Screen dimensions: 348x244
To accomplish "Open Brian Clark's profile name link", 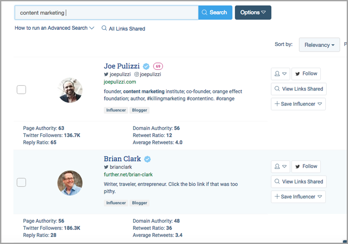I will coord(122,159).
